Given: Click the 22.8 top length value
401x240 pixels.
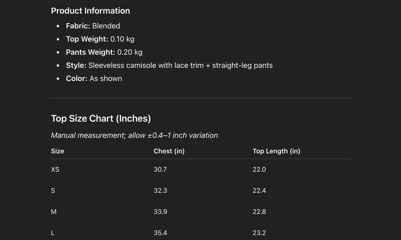Looking at the screenshot, I should coord(259,212).
